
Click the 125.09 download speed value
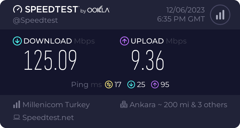click(50, 60)
